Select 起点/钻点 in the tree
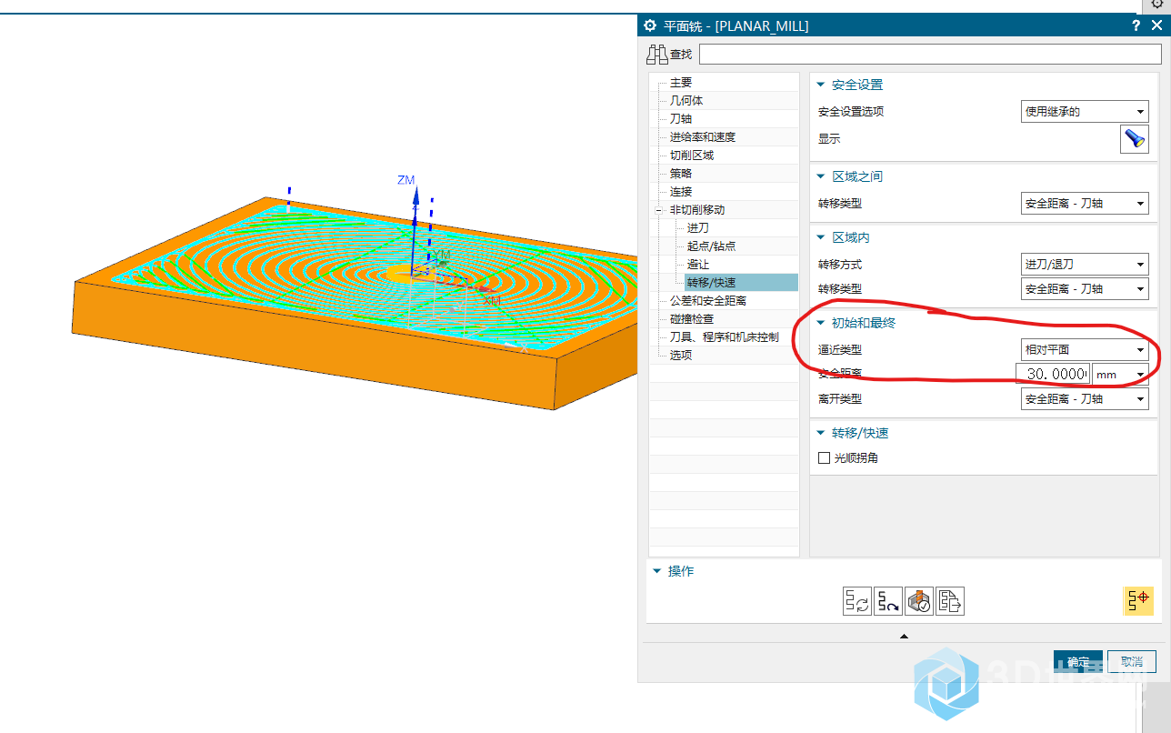Viewport: 1171px width, 733px height. [x=712, y=246]
